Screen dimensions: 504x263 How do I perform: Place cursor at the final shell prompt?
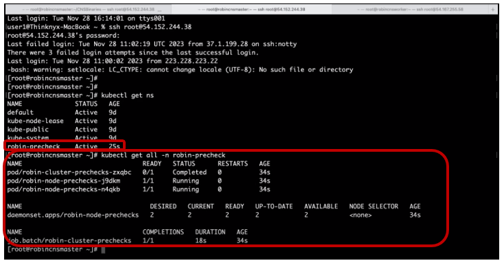[x=103, y=249]
